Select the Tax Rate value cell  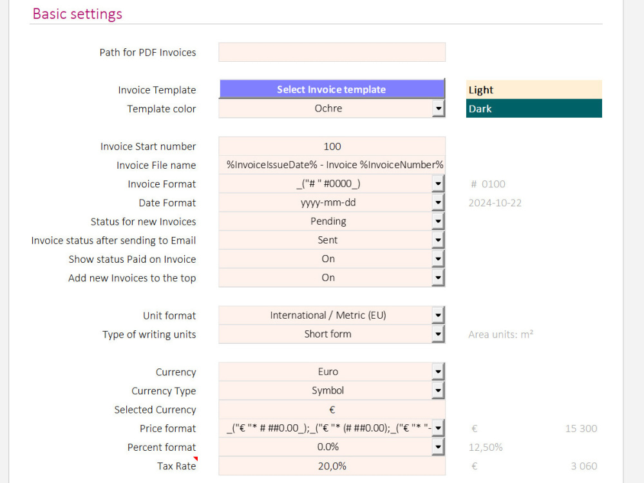pos(332,466)
